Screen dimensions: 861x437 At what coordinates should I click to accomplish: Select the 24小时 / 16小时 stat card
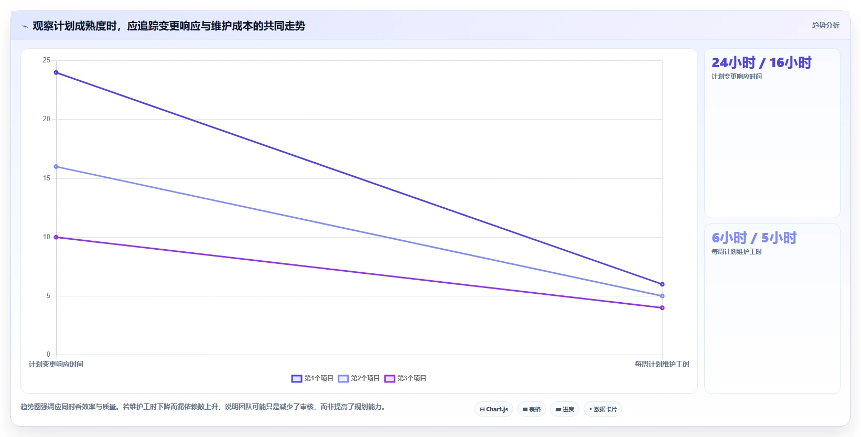click(x=772, y=133)
